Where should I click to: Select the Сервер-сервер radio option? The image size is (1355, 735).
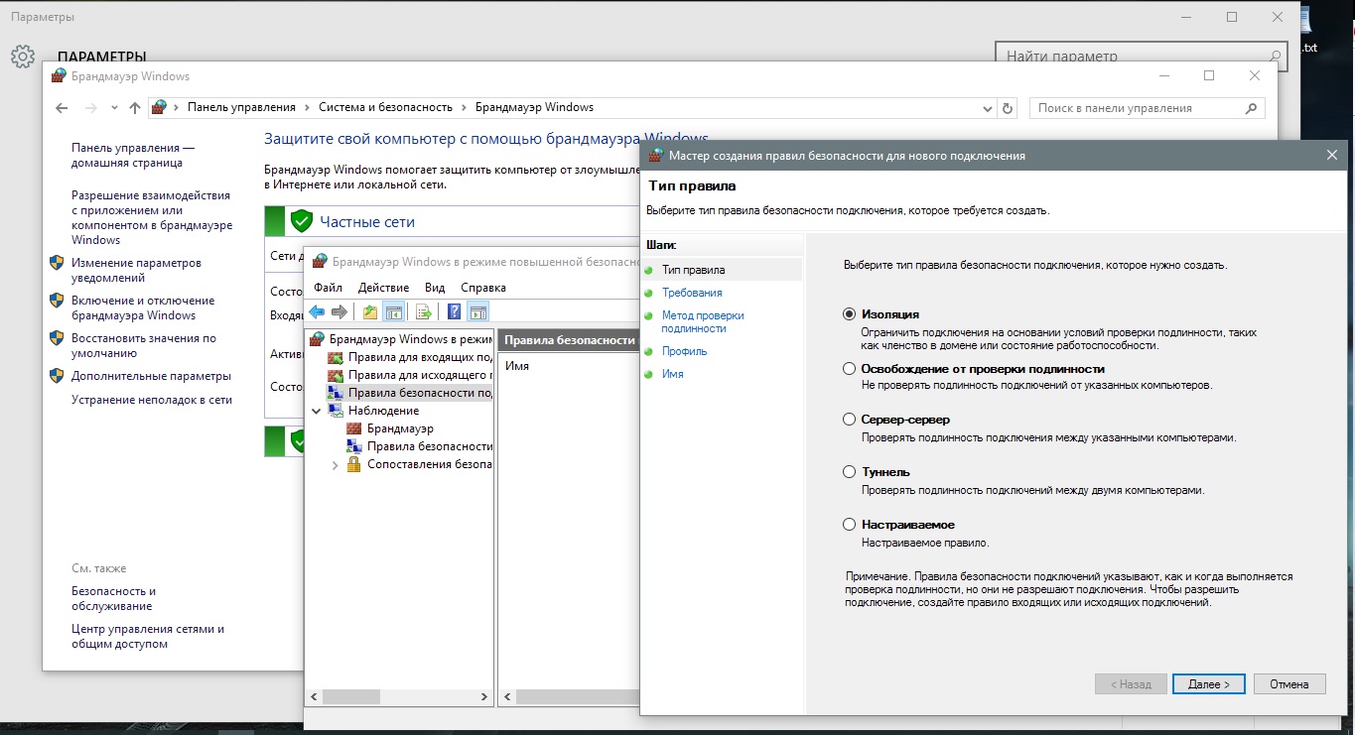(849, 420)
